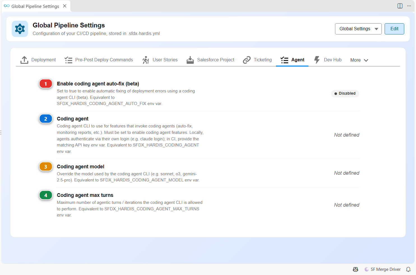This screenshot has height=275, width=416.
Task: Switch to the Dev Hub tab
Action: pyautogui.click(x=328, y=60)
